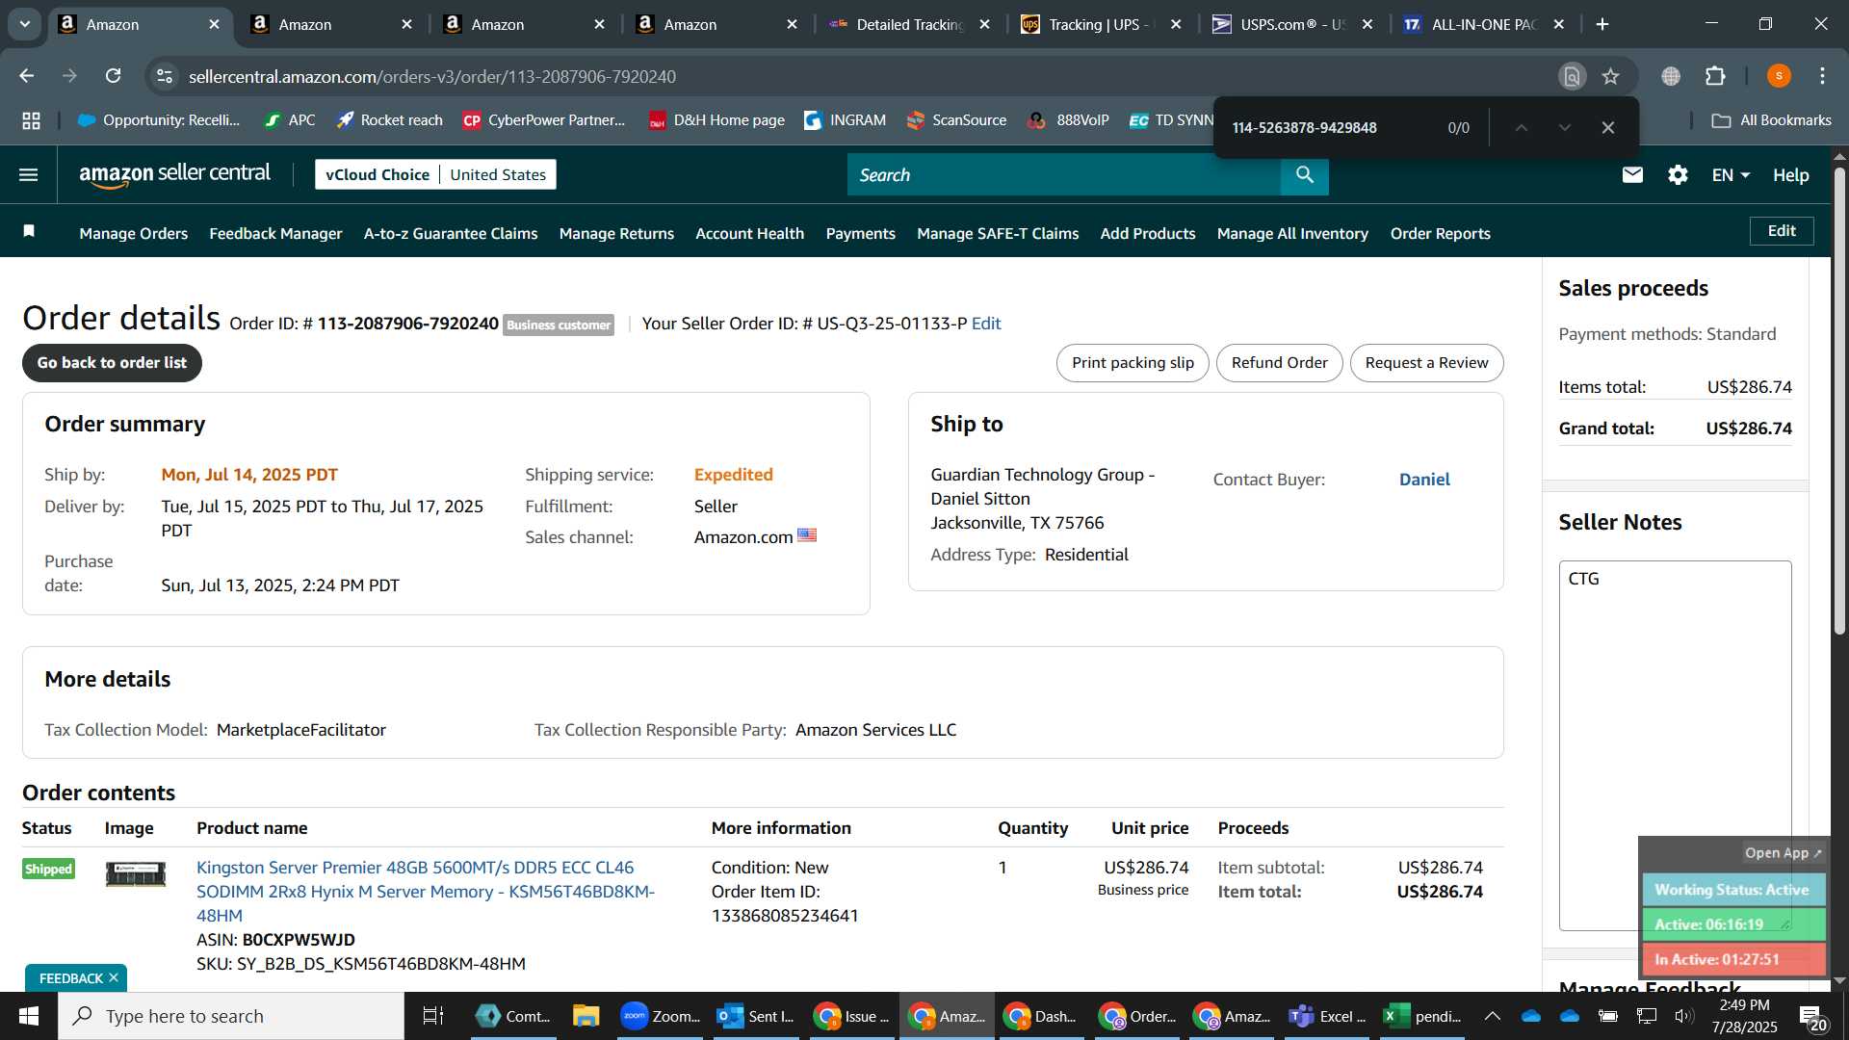Close the find-in-page bar
Image resolution: width=1849 pixels, height=1040 pixels.
pyautogui.click(x=1608, y=127)
